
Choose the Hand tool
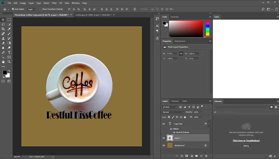(x=3, y=62)
